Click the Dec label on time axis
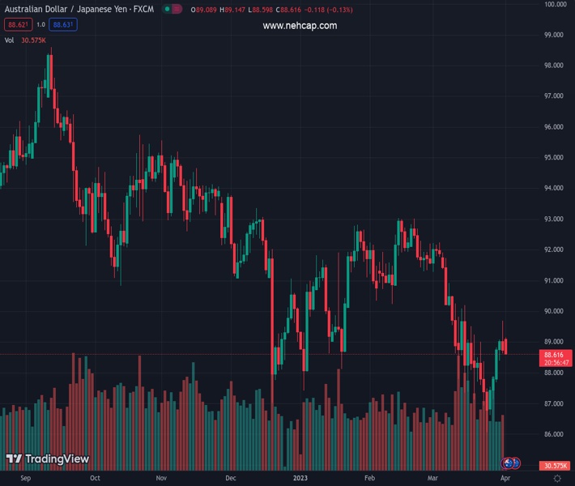 (231, 479)
